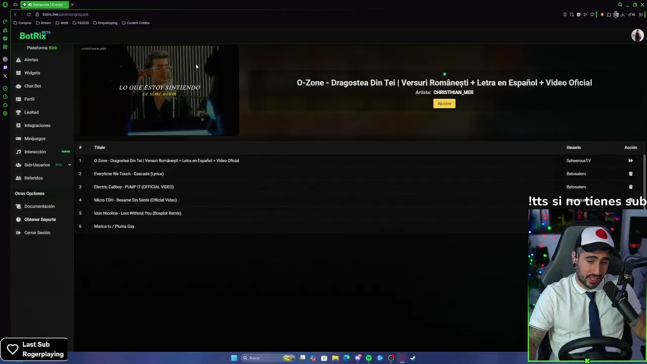647x364 pixels.
Task: Switch to the Interacción browser tab
Action: 44,5
